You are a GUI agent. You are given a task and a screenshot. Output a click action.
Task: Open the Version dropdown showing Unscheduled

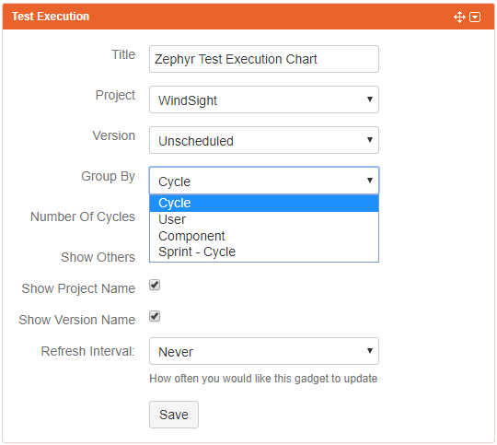coord(264,140)
